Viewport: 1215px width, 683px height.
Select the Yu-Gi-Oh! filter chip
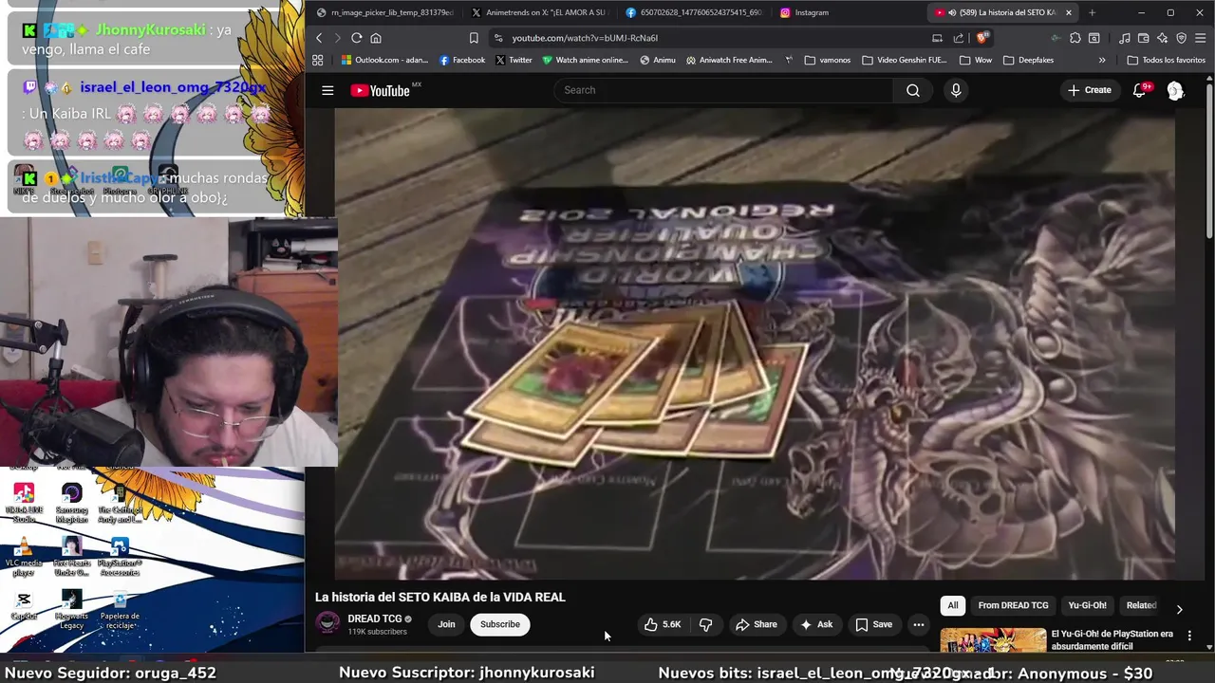coord(1087,605)
